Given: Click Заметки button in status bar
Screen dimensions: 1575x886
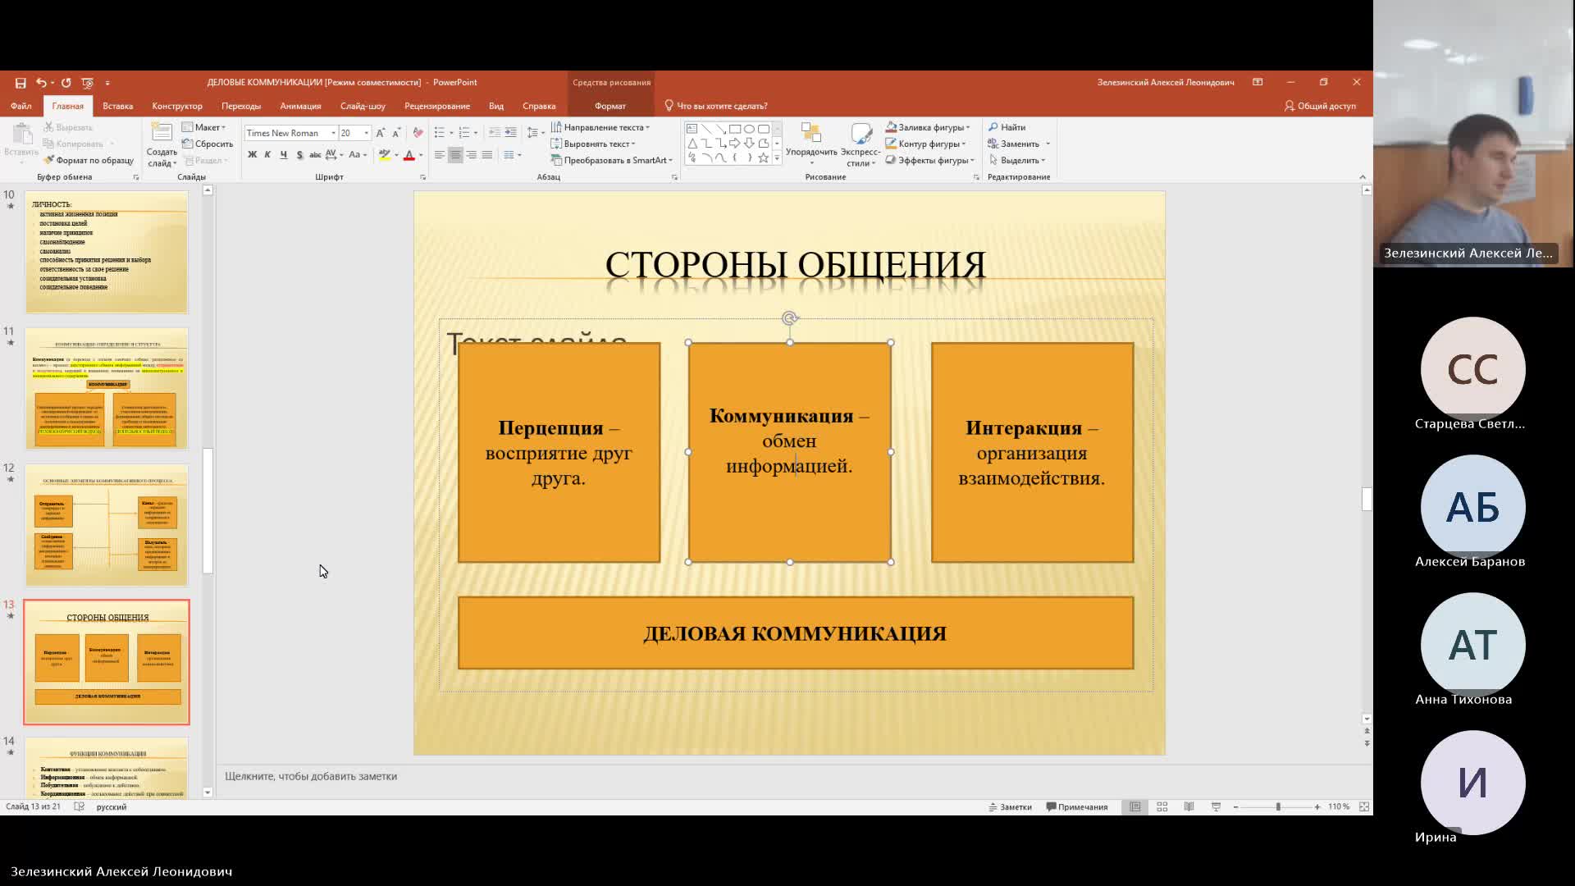Looking at the screenshot, I should tap(1010, 807).
